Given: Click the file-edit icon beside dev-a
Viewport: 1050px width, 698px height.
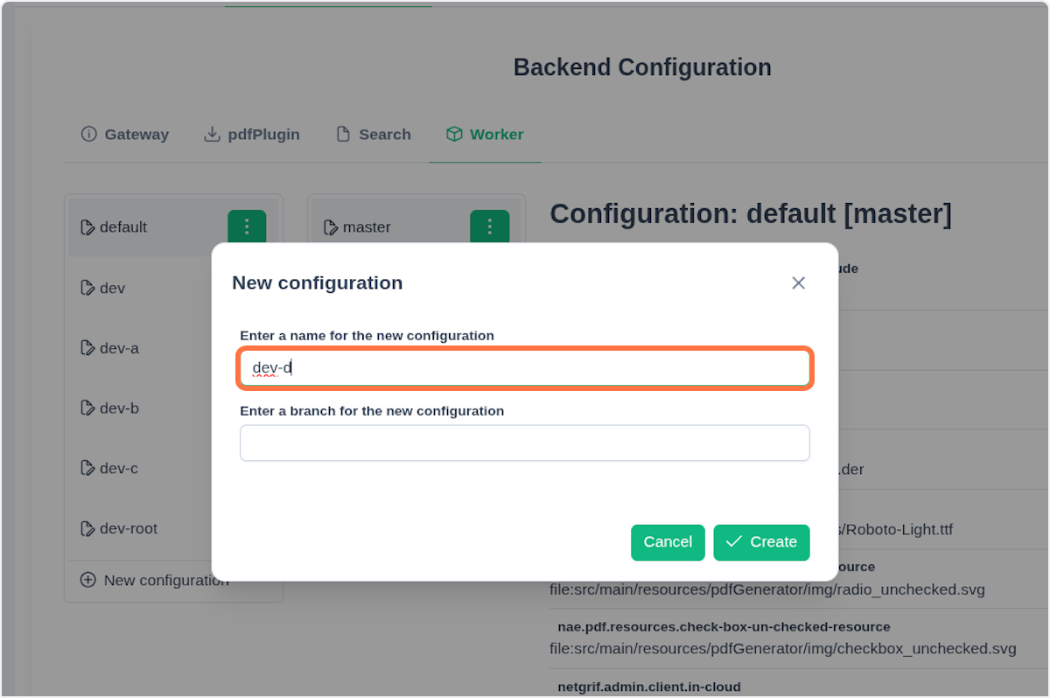Looking at the screenshot, I should [88, 347].
